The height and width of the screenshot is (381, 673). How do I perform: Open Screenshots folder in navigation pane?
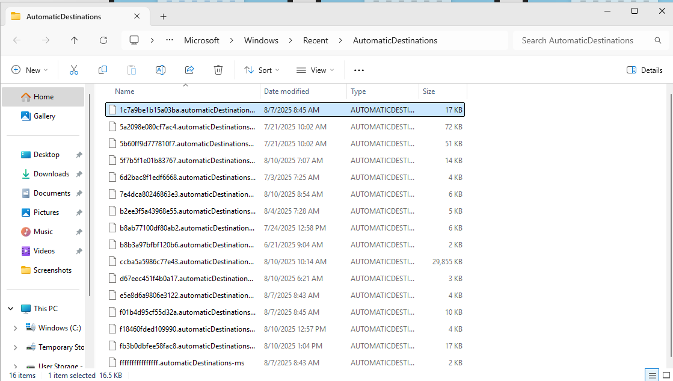43,270
